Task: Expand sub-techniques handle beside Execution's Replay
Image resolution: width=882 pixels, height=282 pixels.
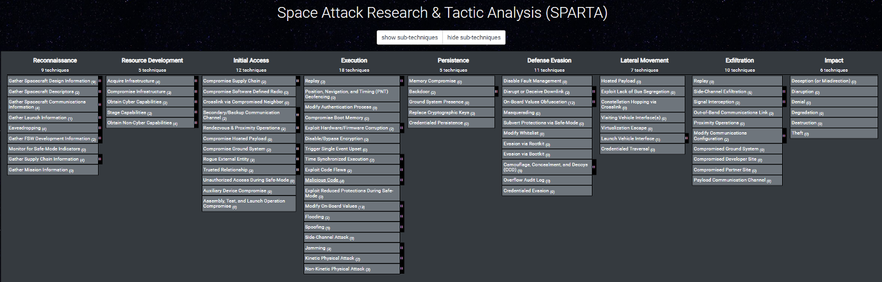Action: click(402, 81)
